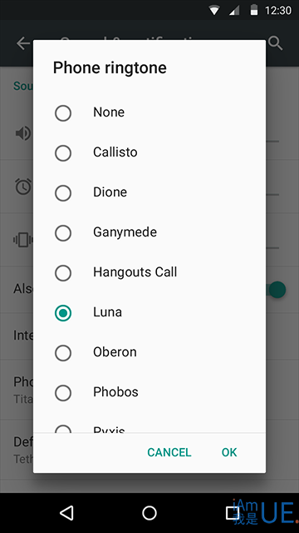This screenshot has width=299, height=533.
Task: Tap the Android home circle button
Action: tap(149, 513)
